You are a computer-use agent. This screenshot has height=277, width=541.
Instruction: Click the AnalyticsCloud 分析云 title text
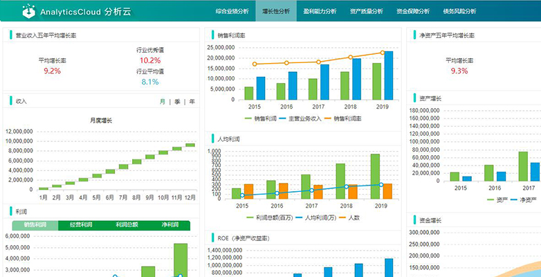click(x=86, y=12)
